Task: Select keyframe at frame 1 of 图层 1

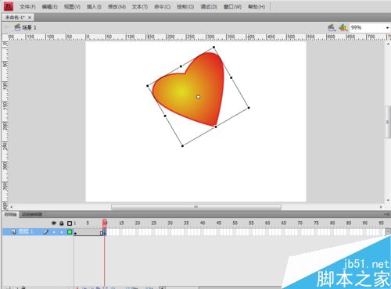Action: (75, 232)
